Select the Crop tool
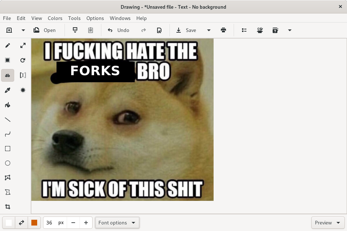The height and width of the screenshot is (231, 347). [8, 207]
